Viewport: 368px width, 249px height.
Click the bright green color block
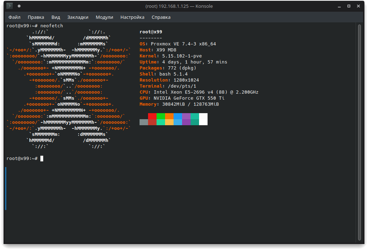[x=161, y=116]
